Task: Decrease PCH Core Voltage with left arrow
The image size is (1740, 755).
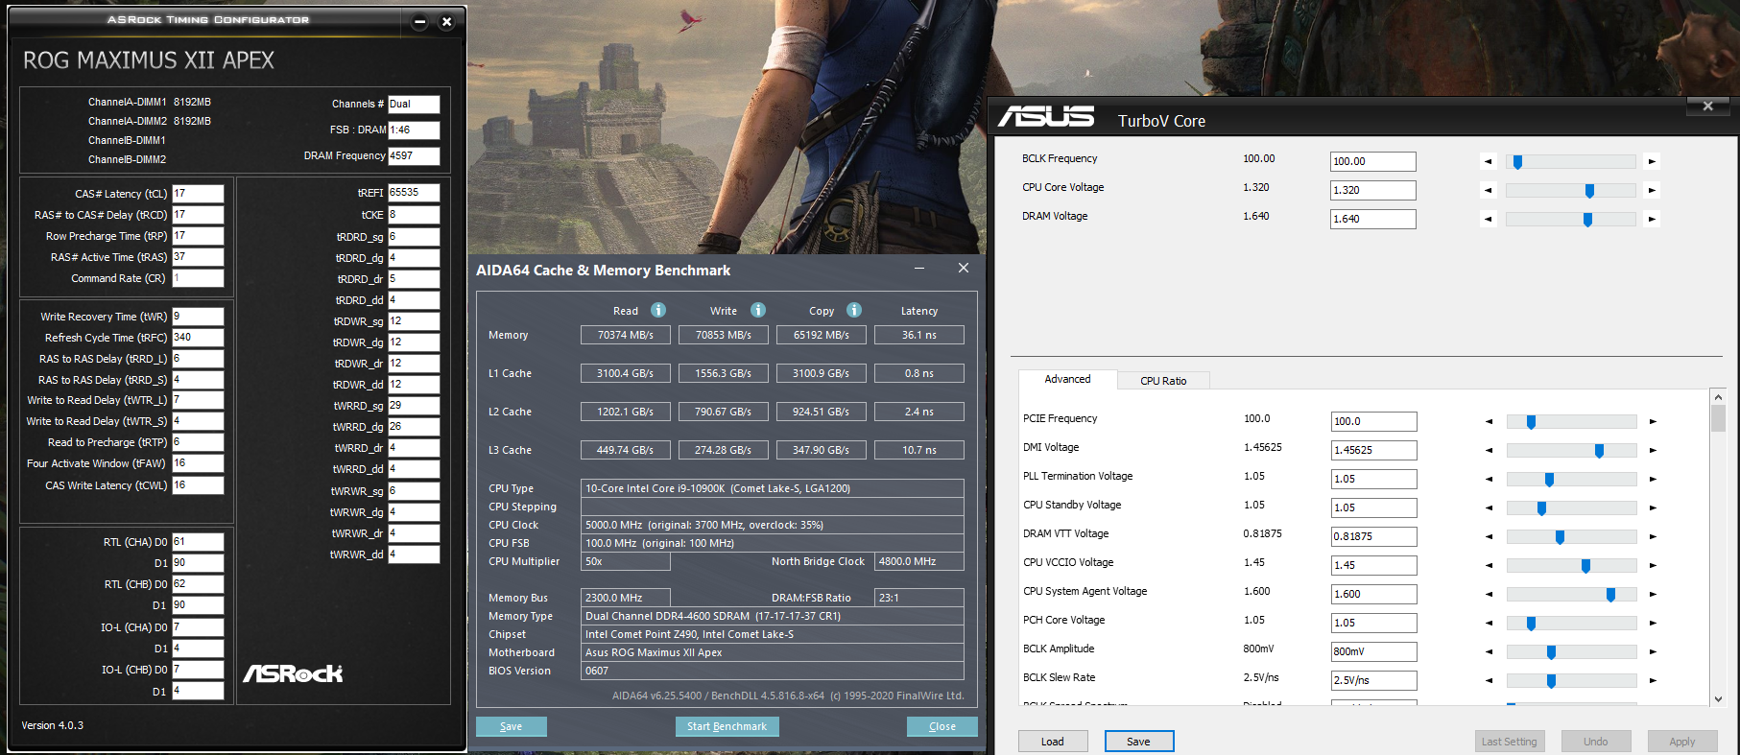Action: click(1490, 624)
